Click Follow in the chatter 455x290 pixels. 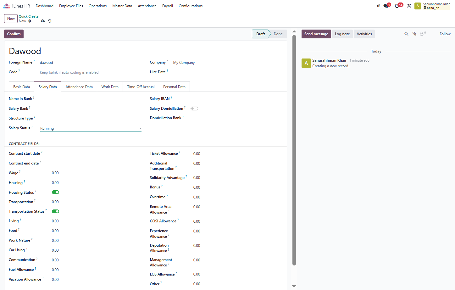(445, 34)
